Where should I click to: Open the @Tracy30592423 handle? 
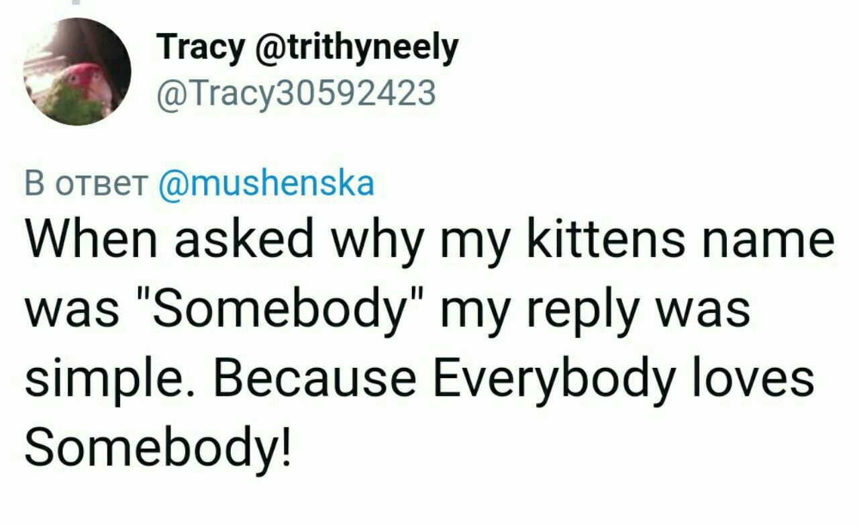pyautogui.click(x=296, y=93)
